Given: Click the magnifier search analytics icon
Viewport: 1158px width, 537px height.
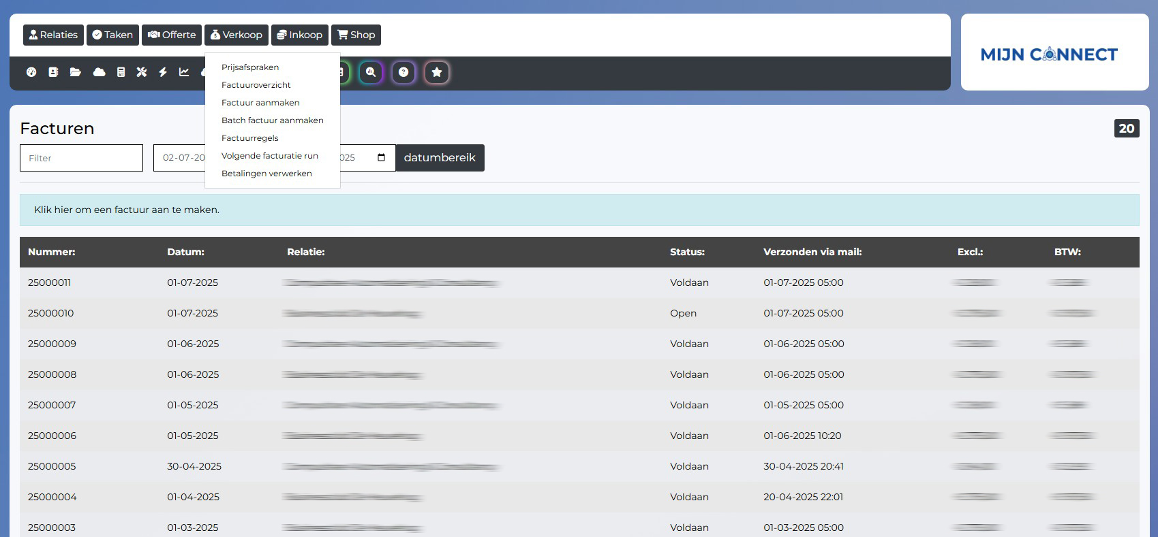Looking at the screenshot, I should (371, 72).
